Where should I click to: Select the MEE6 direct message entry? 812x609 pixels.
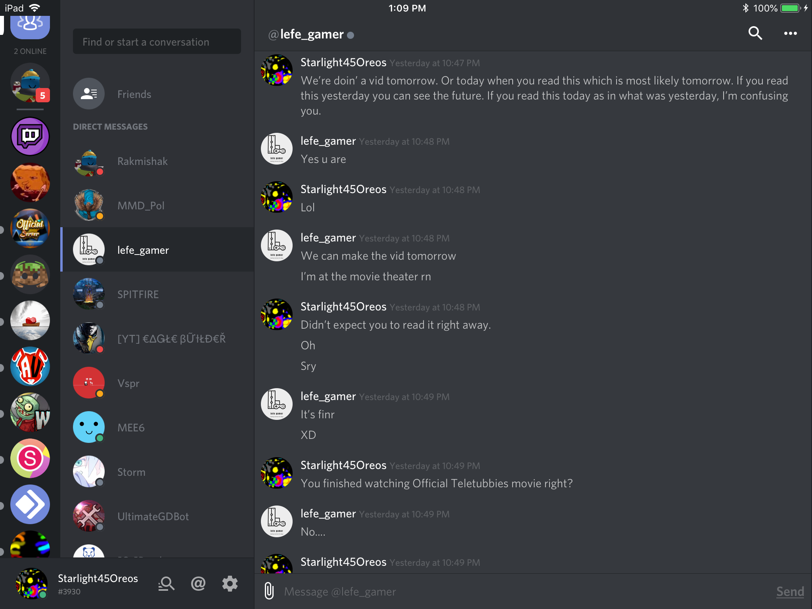click(x=156, y=427)
